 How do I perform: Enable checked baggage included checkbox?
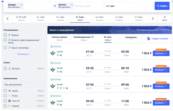(x=5, y=40)
